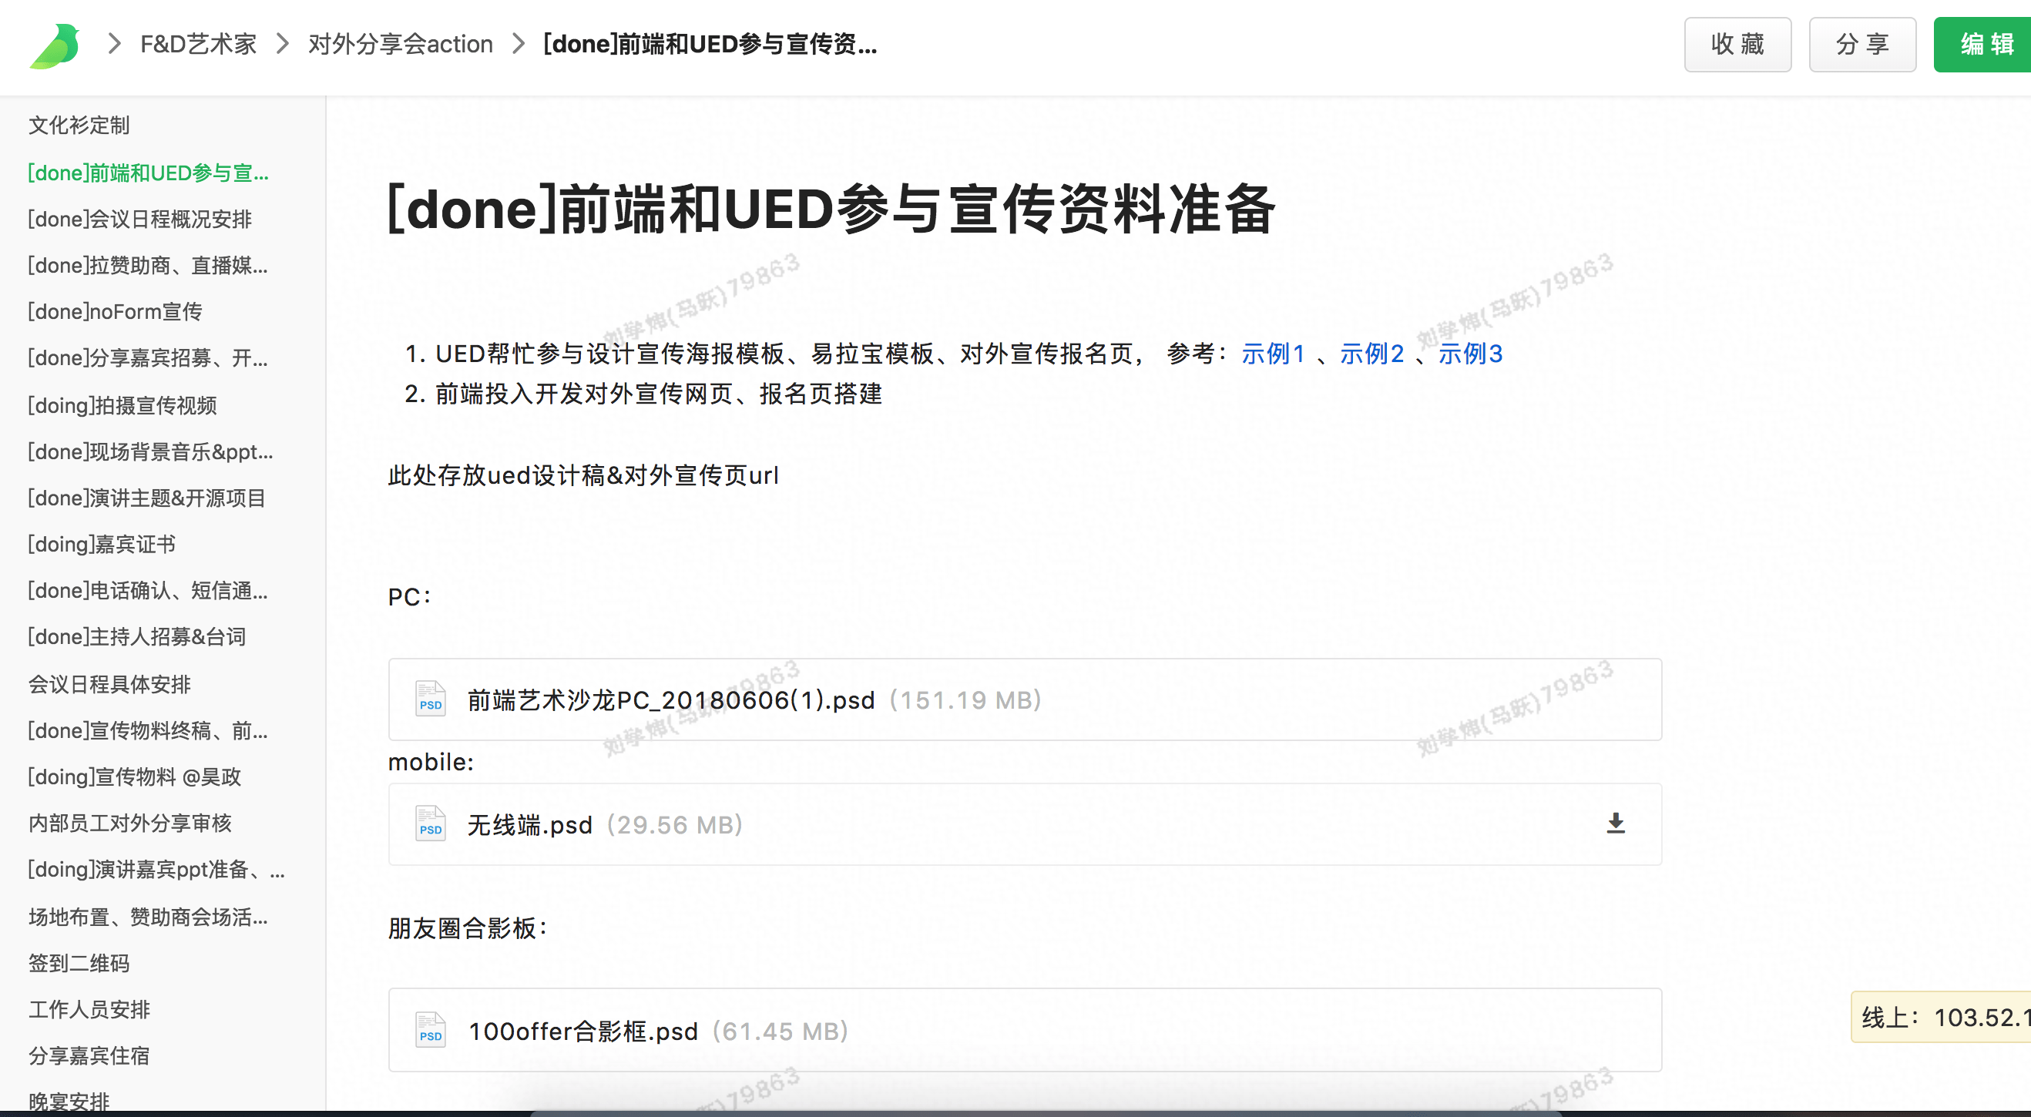Click PSD icon of 前端艺术沙龙PC file
The width and height of the screenshot is (2031, 1117).
click(431, 699)
